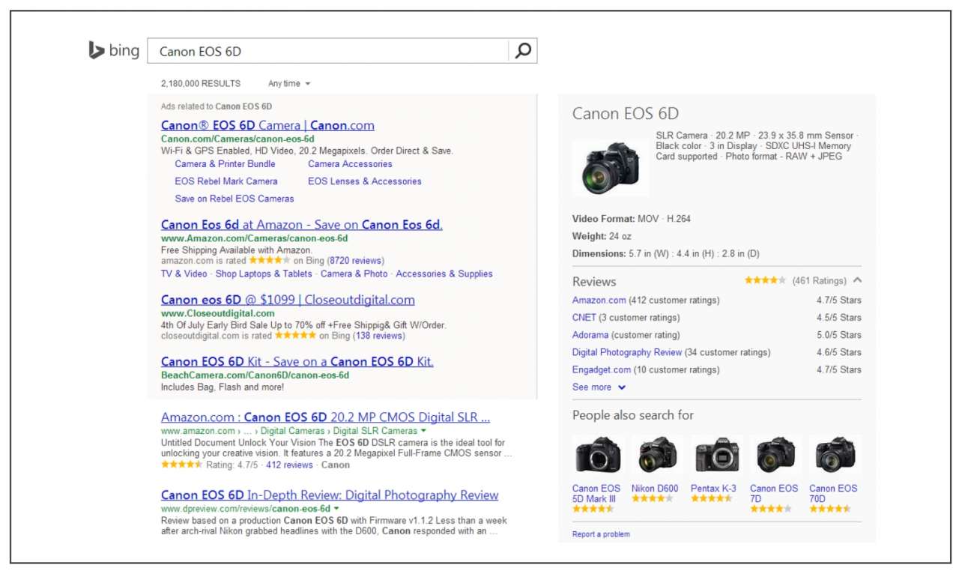Open the Canon EOS 70D camera thumbnail
Viewport: 959px width, 571px height.
pos(835,454)
